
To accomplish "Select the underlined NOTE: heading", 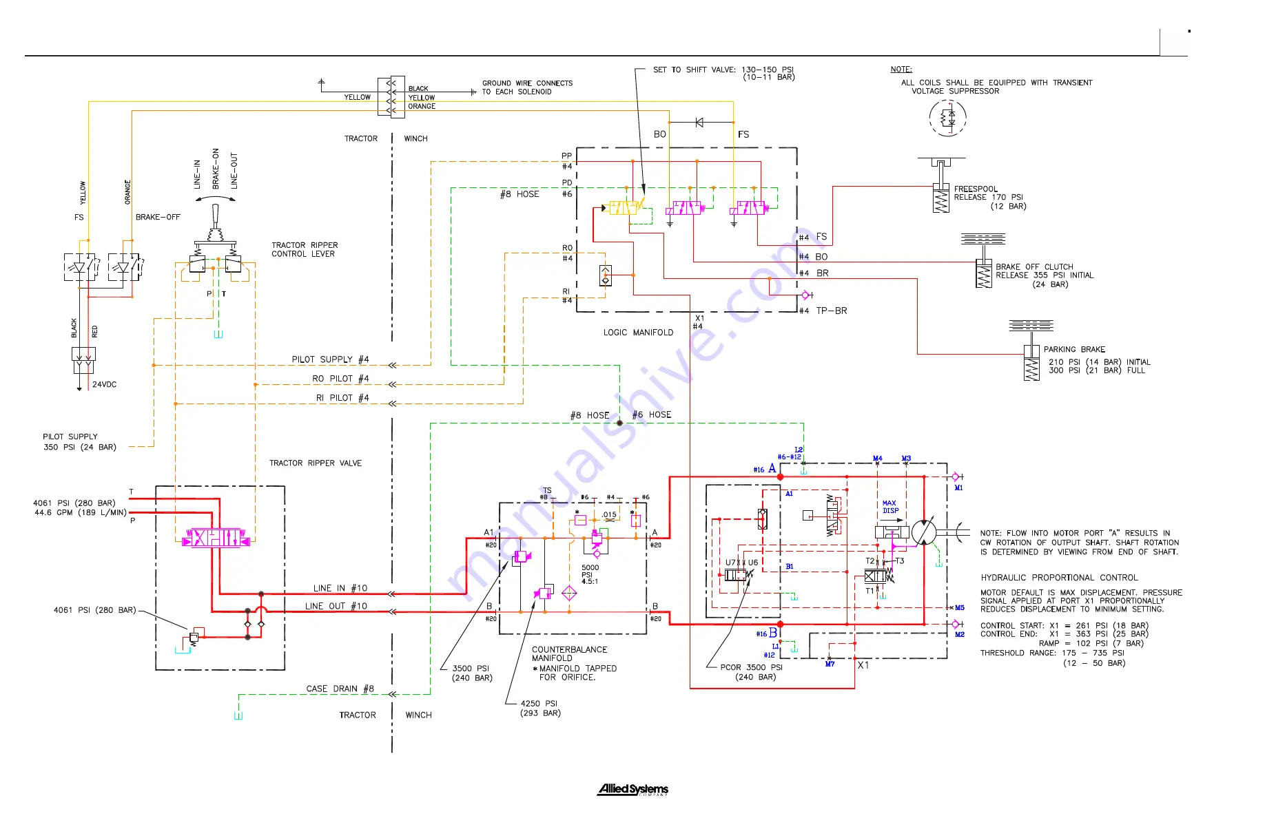I will click(x=901, y=70).
